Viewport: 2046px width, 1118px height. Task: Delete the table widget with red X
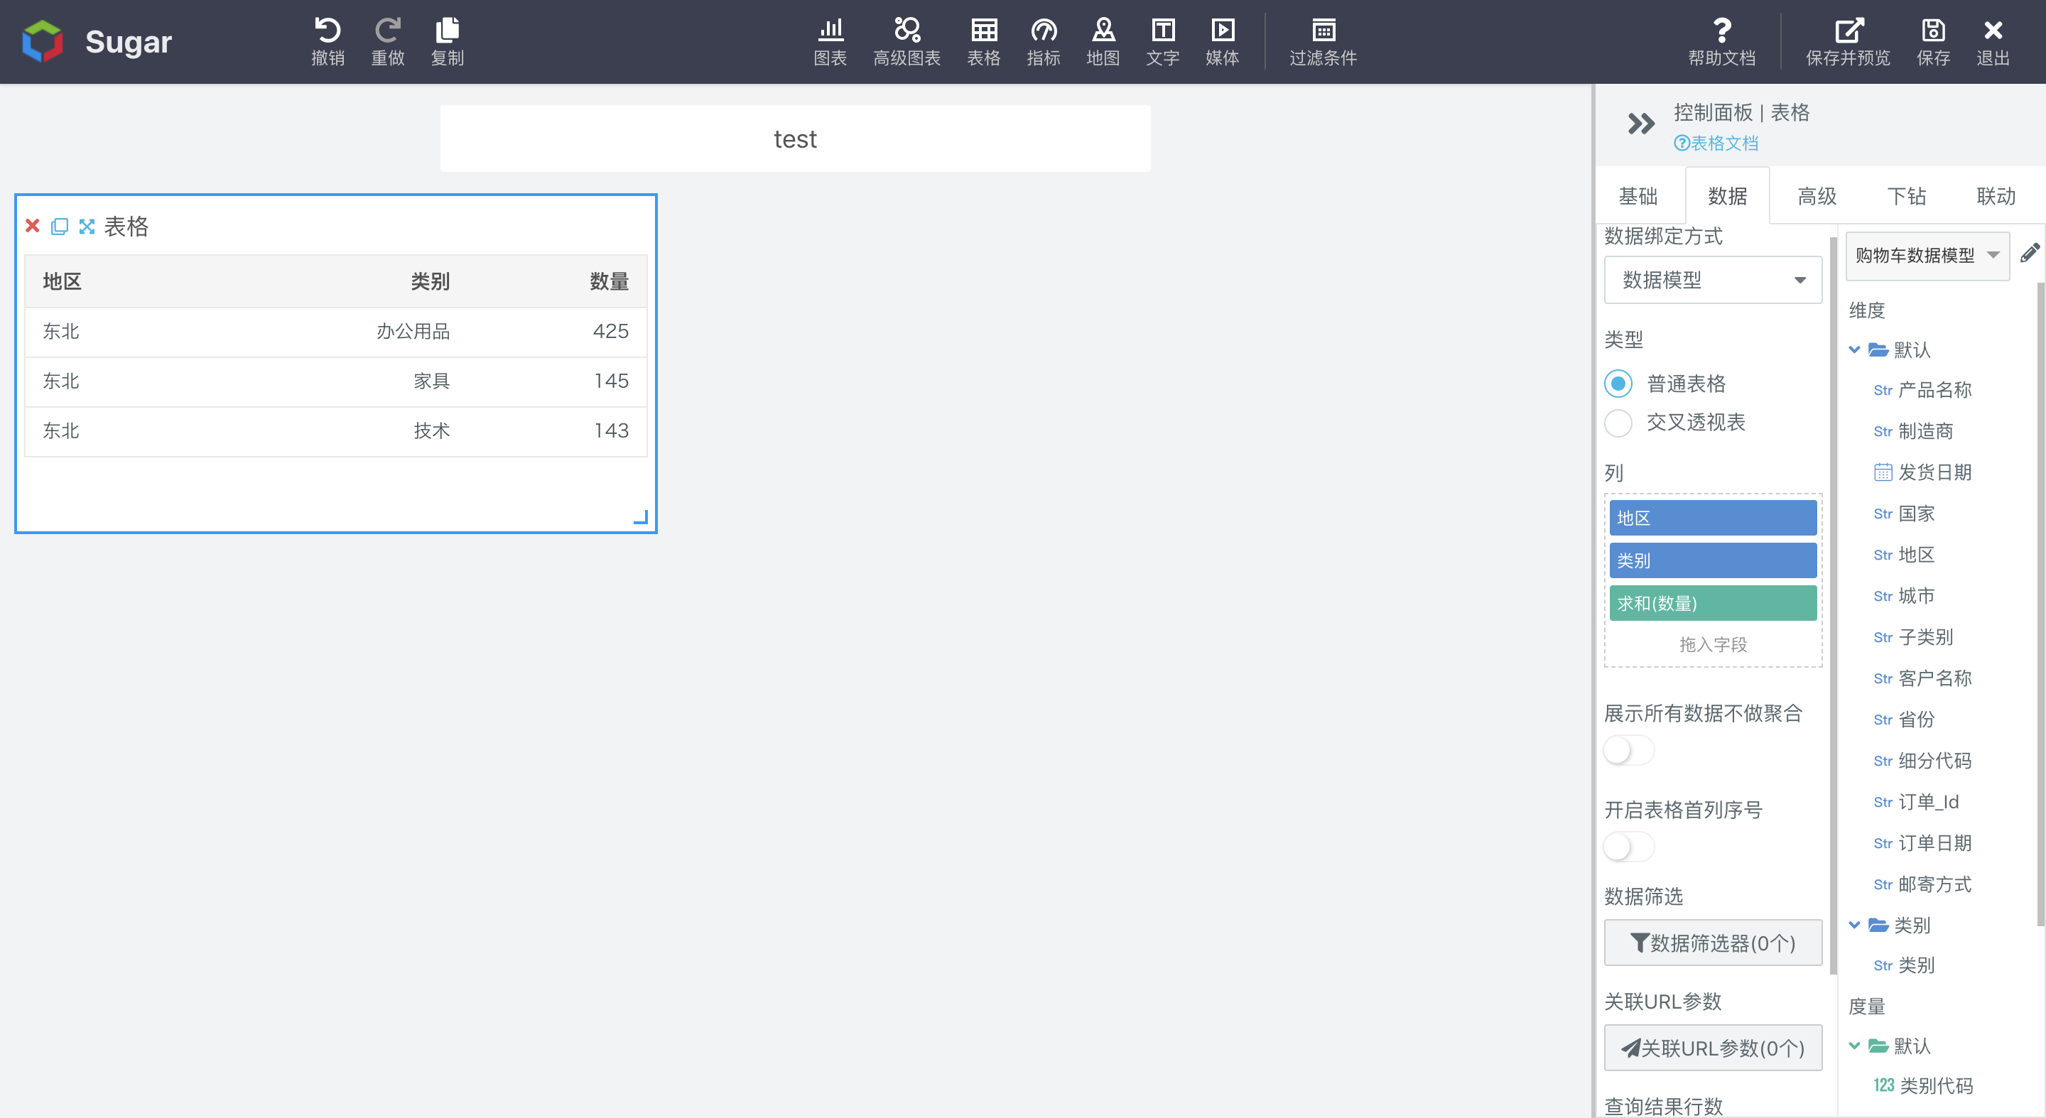[x=33, y=227]
